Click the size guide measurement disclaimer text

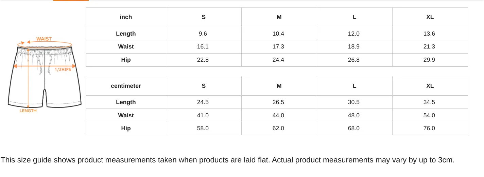[x=227, y=160]
